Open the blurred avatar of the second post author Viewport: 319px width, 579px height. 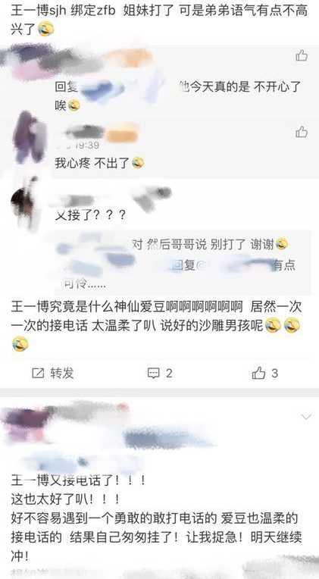click(x=24, y=423)
